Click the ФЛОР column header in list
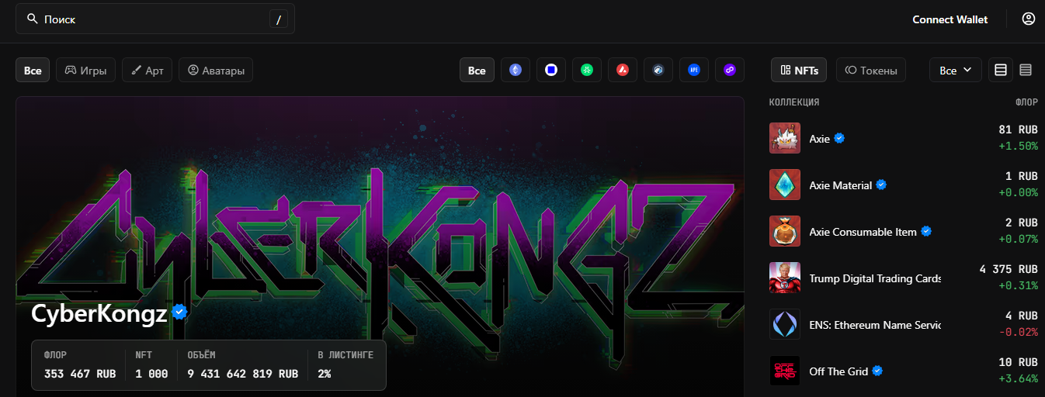The image size is (1045, 397). pyautogui.click(x=1026, y=102)
